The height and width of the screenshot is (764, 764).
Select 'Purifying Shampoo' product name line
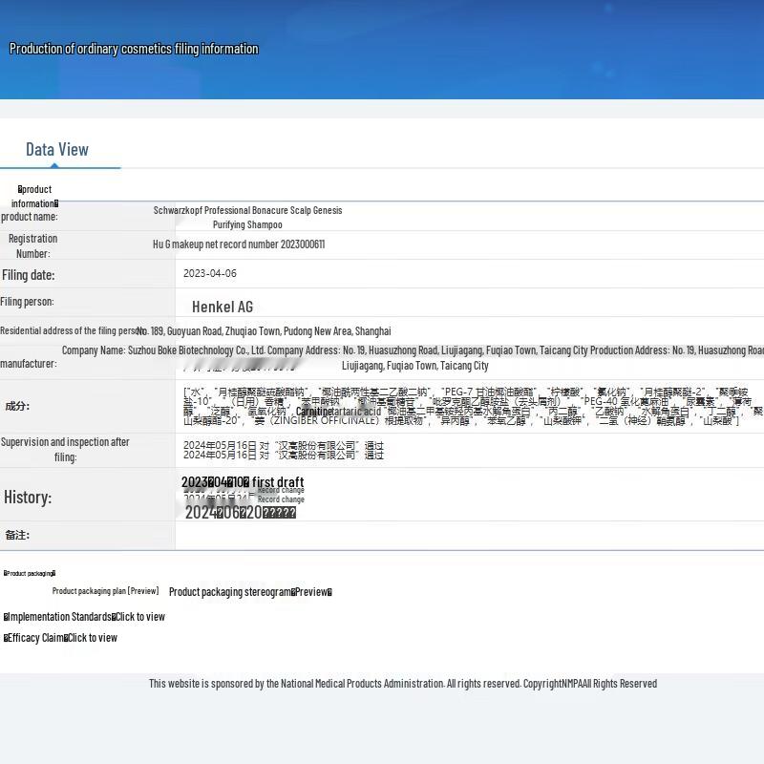pyautogui.click(x=247, y=224)
